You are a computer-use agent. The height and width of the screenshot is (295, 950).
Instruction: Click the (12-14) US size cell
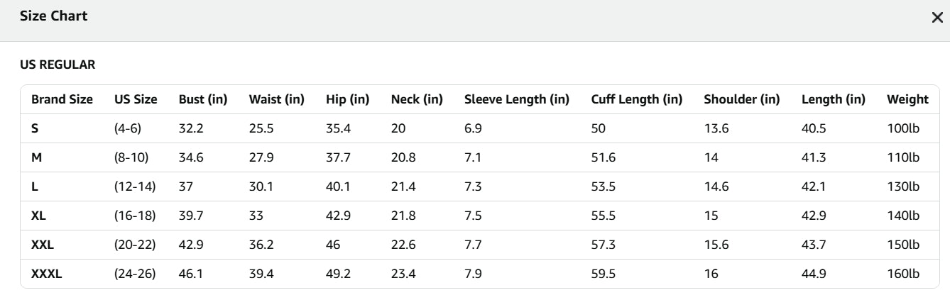pos(135,187)
